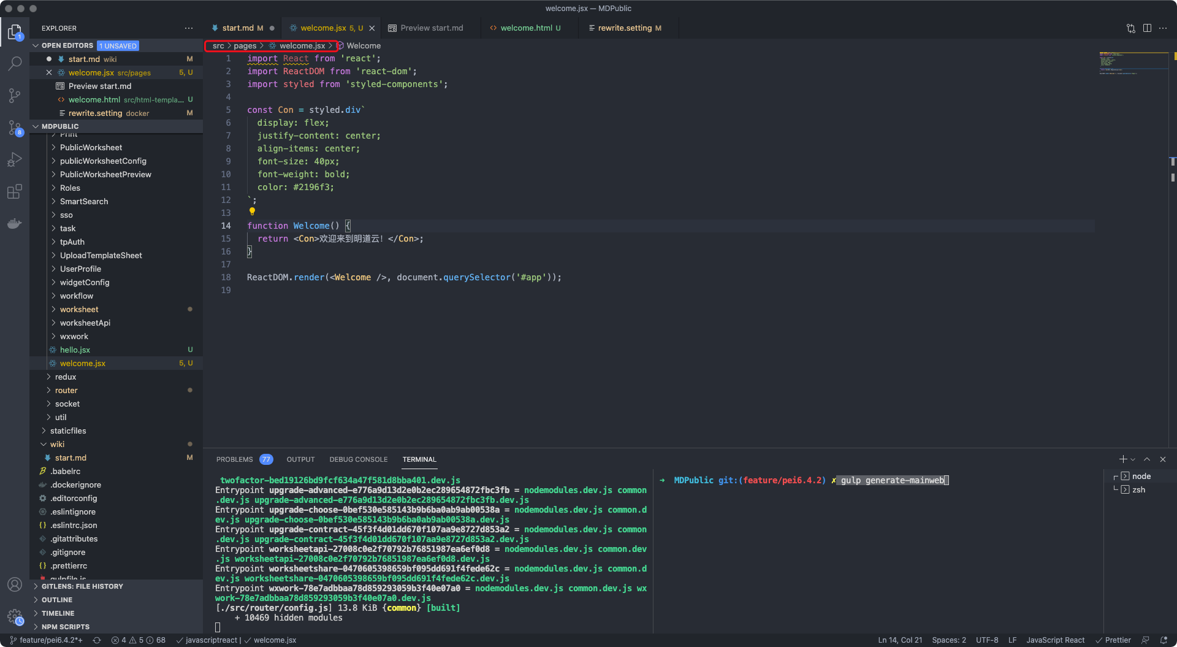Close welcome.jsx in Open Editors list

click(49, 72)
